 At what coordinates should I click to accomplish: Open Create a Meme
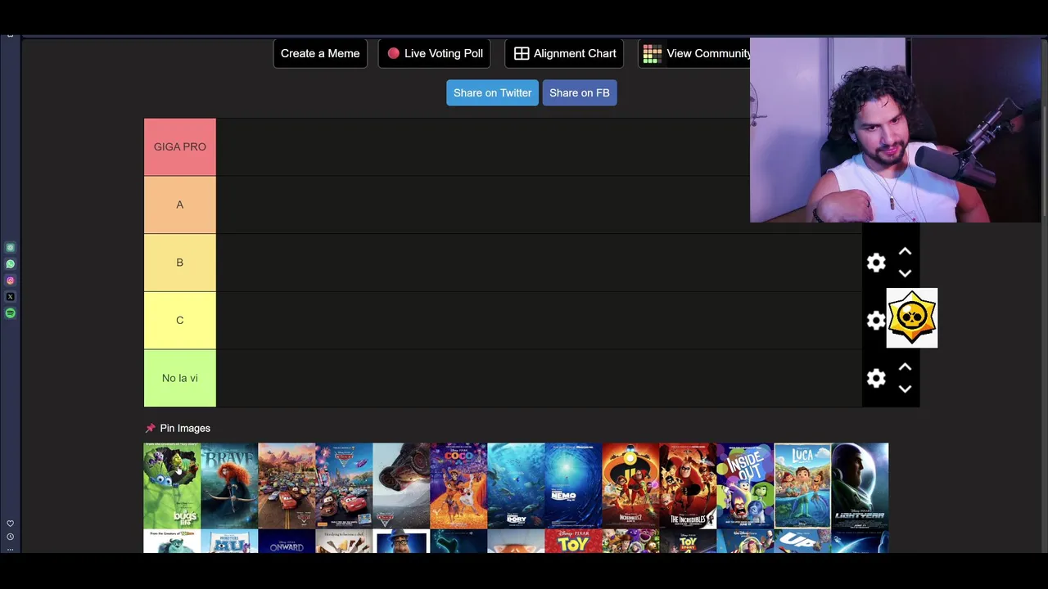coord(320,53)
